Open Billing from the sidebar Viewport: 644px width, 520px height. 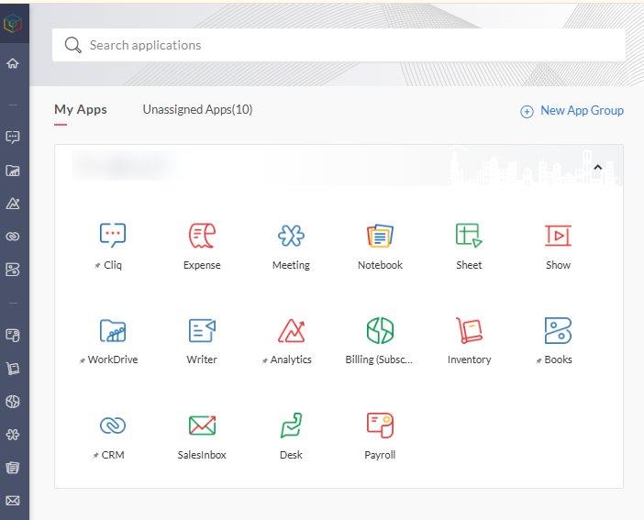click(13, 402)
